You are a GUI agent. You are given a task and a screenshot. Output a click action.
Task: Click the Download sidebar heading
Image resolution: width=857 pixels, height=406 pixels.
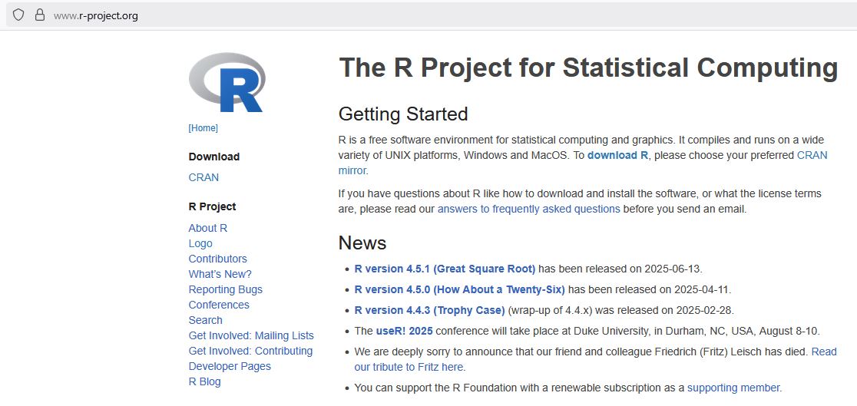pyautogui.click(x=214, y=157)
